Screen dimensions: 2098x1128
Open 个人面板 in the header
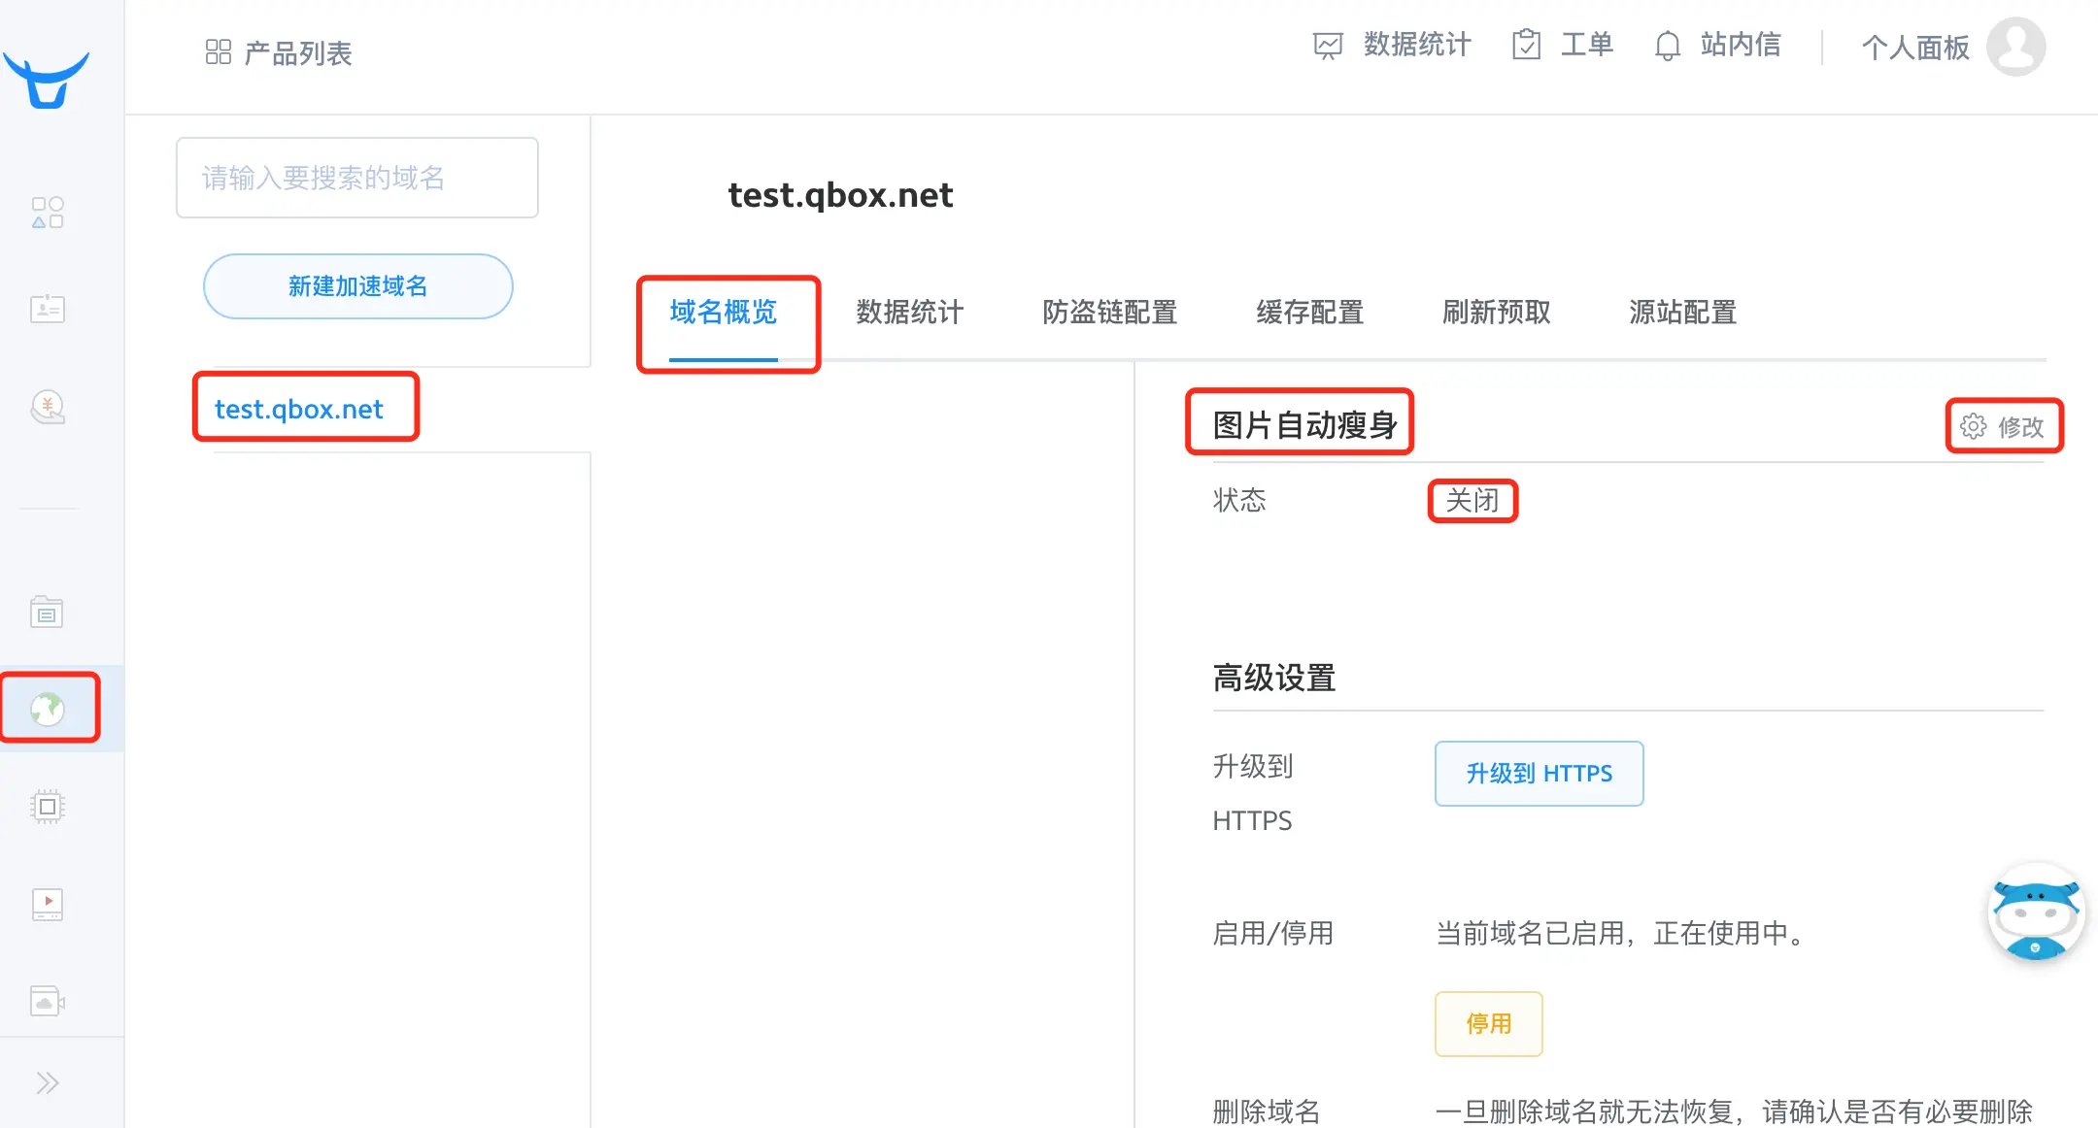click(x=1915, y=48)
